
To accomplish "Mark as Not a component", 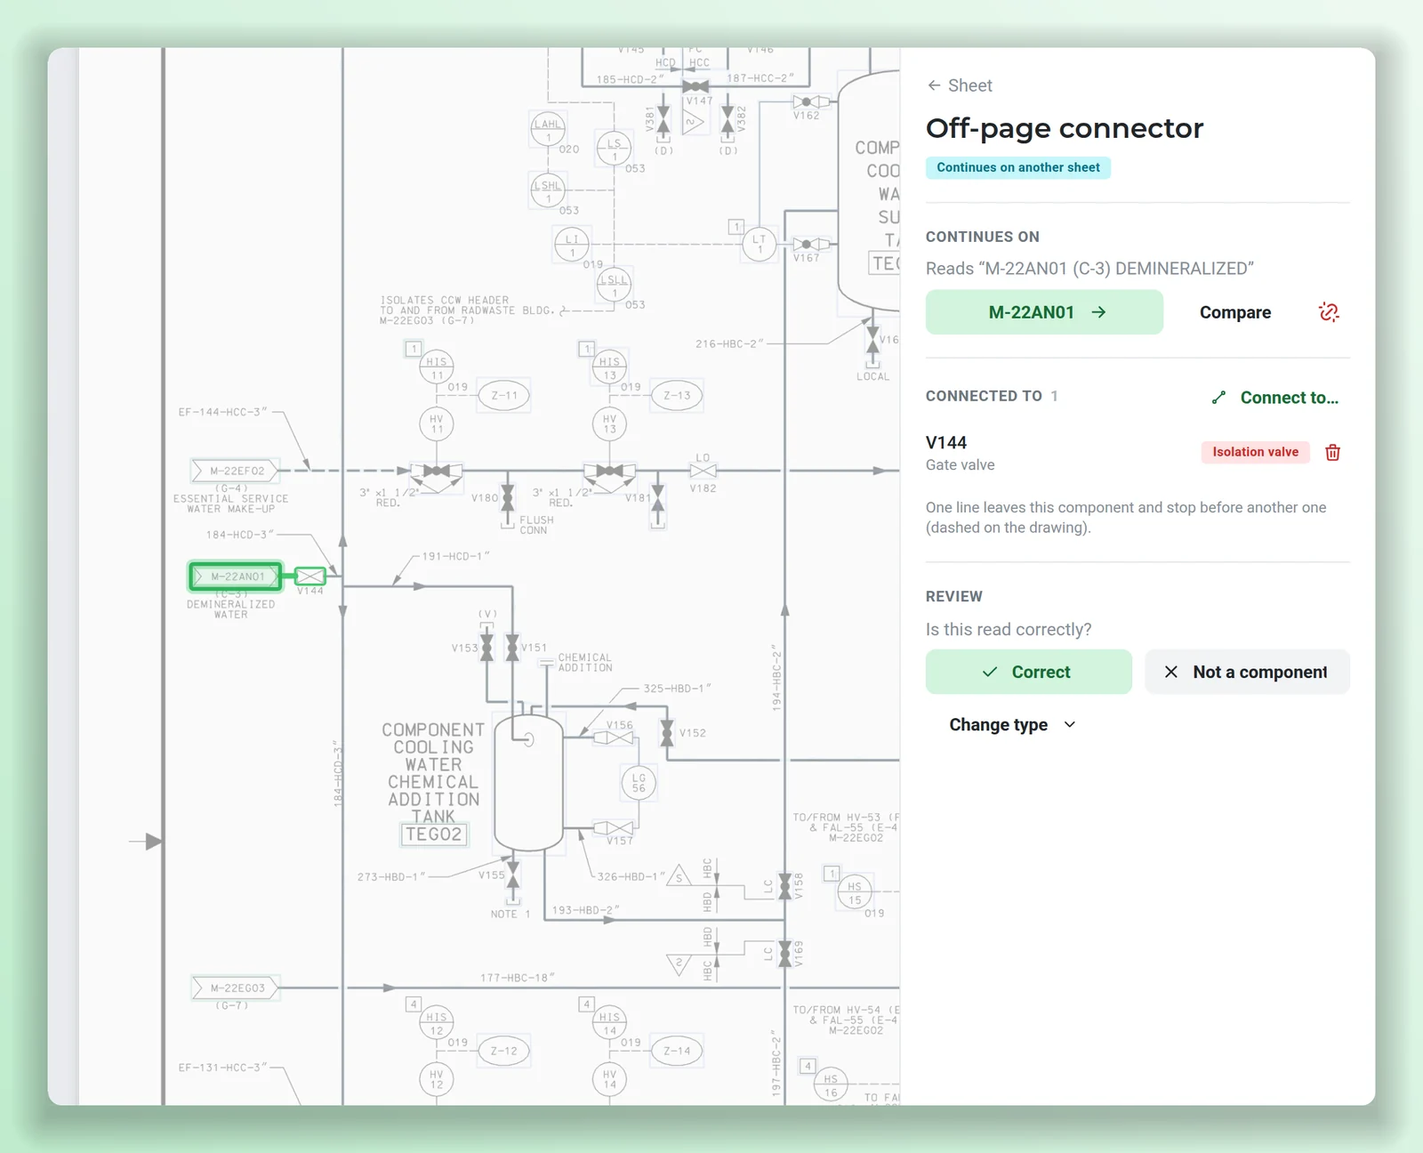I will (x=1247, y=672).
